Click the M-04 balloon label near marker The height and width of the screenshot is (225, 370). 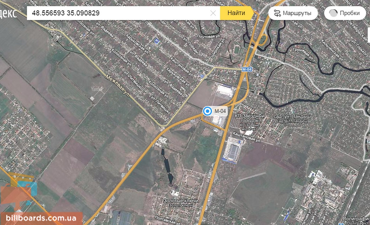coord(220,111)
